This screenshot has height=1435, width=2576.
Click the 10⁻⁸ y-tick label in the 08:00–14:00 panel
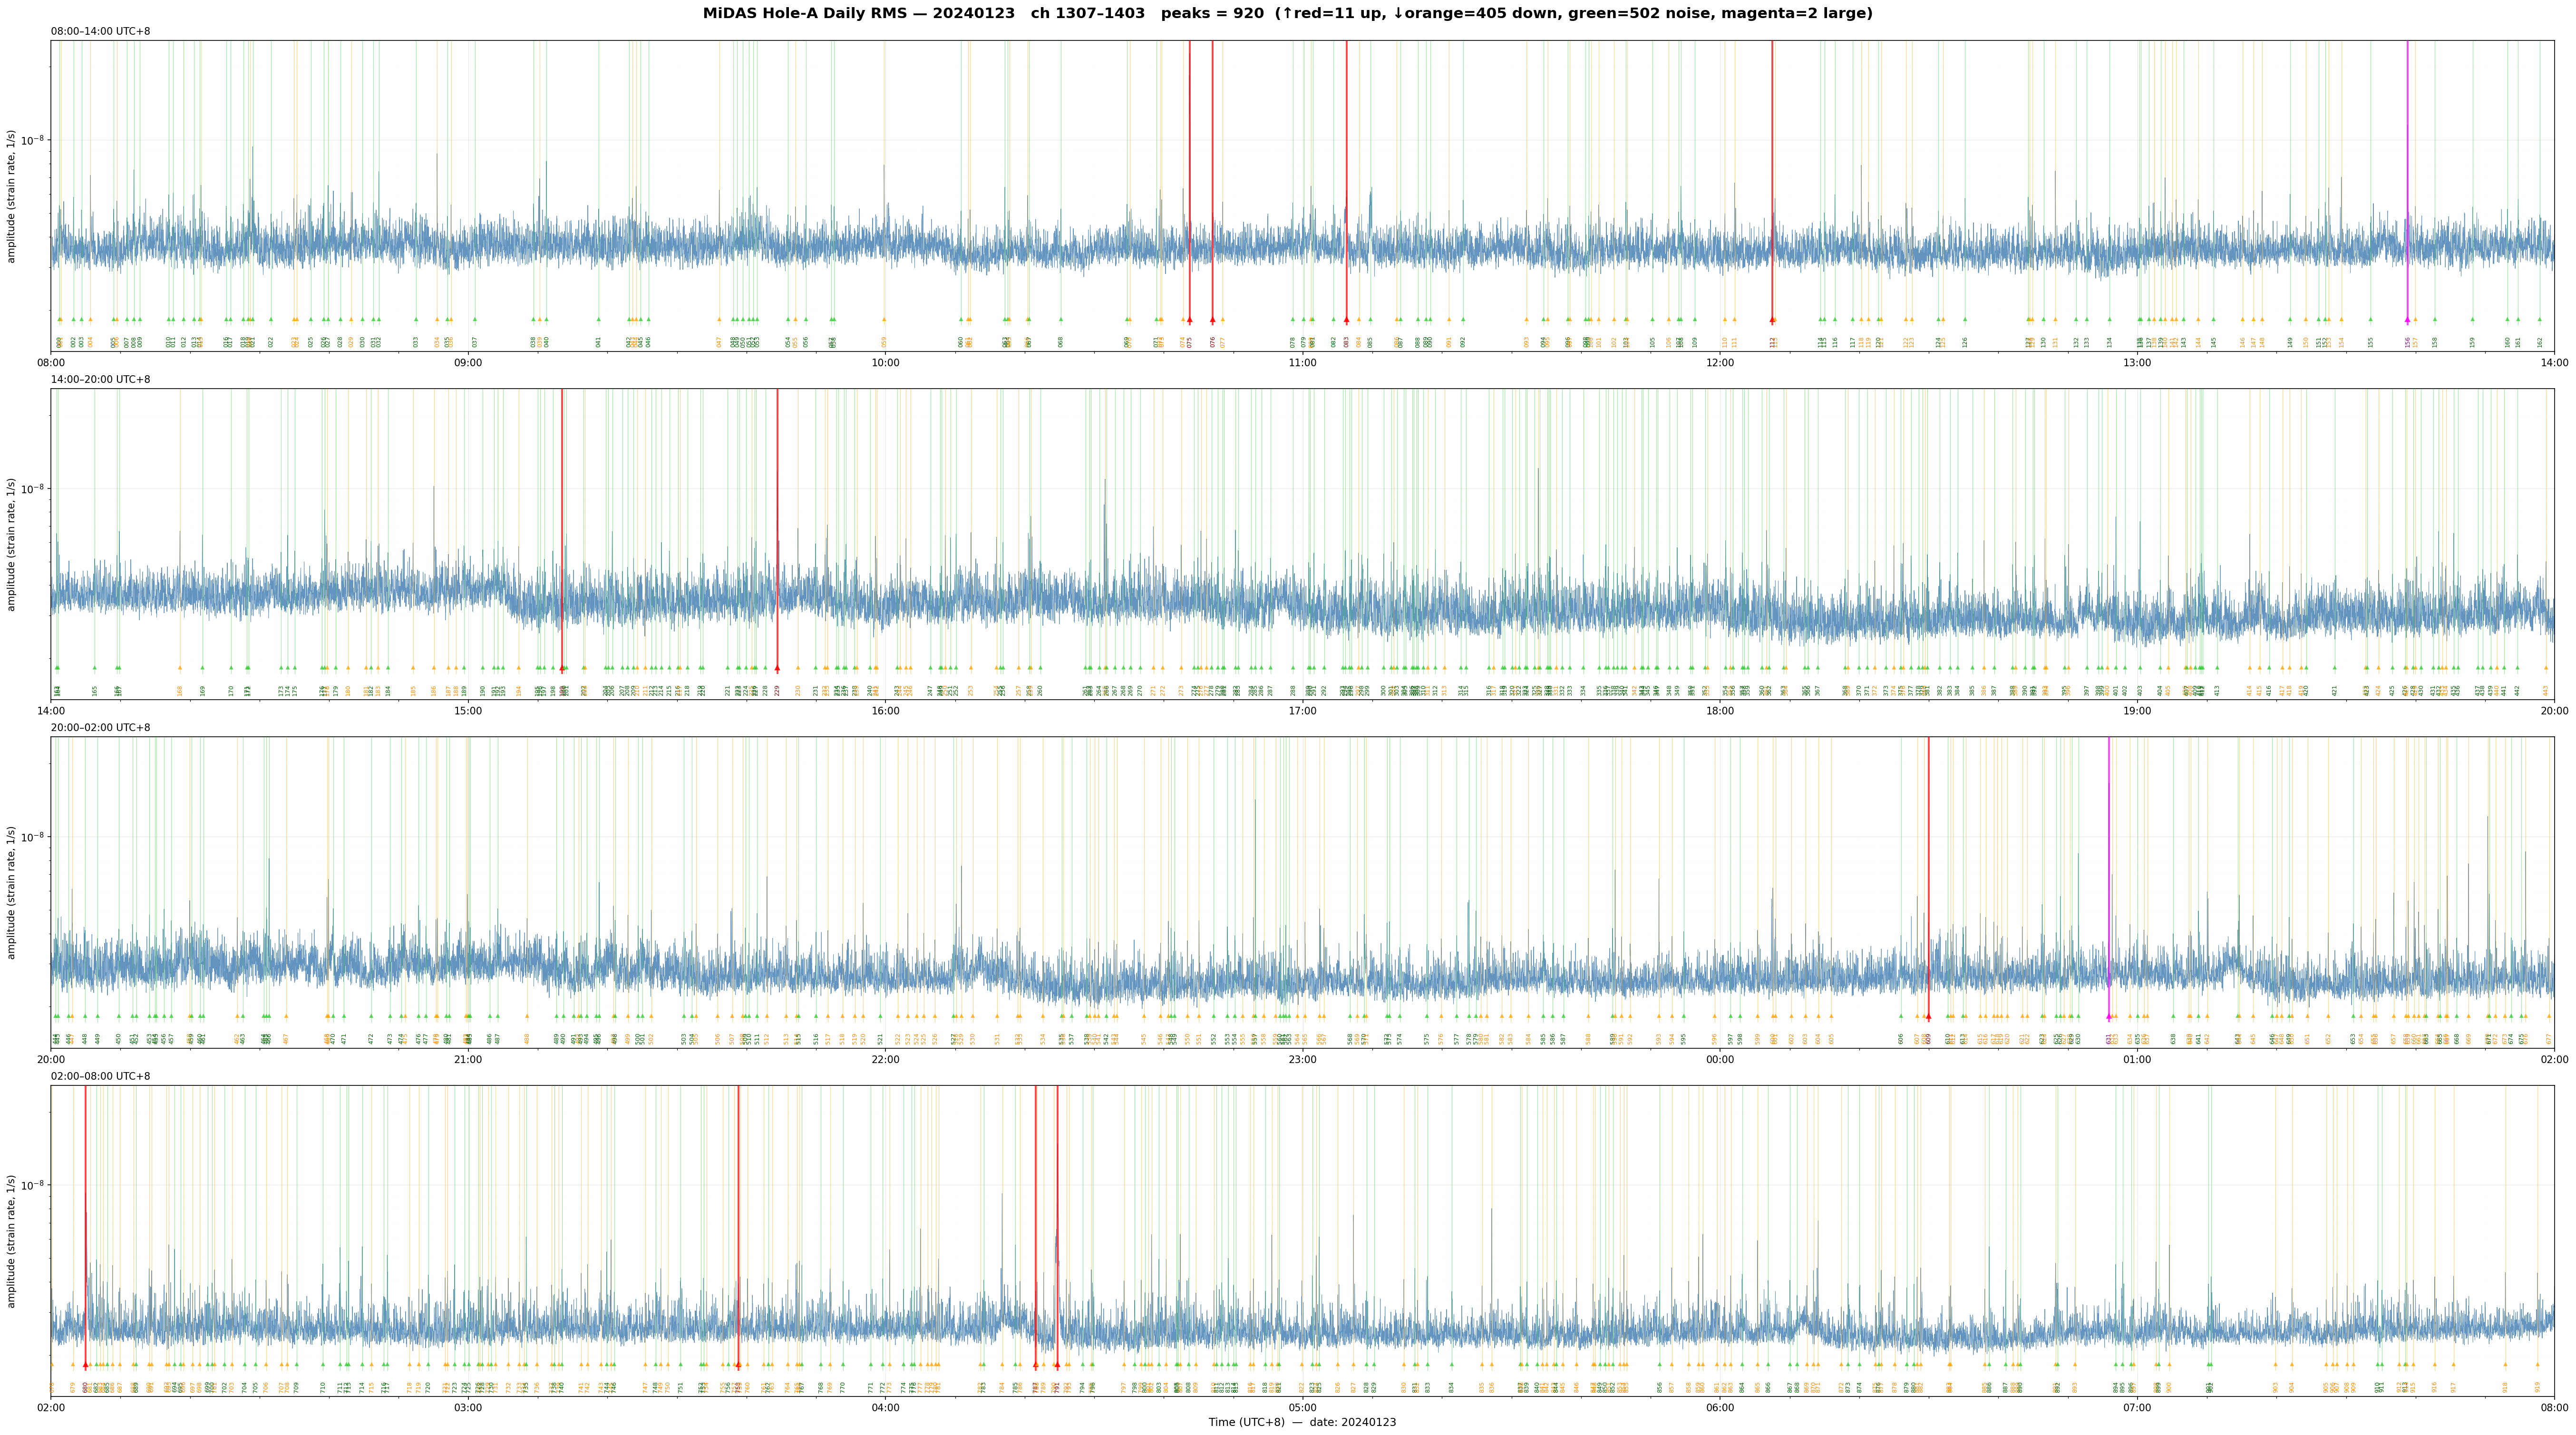[x=34, y=139]
